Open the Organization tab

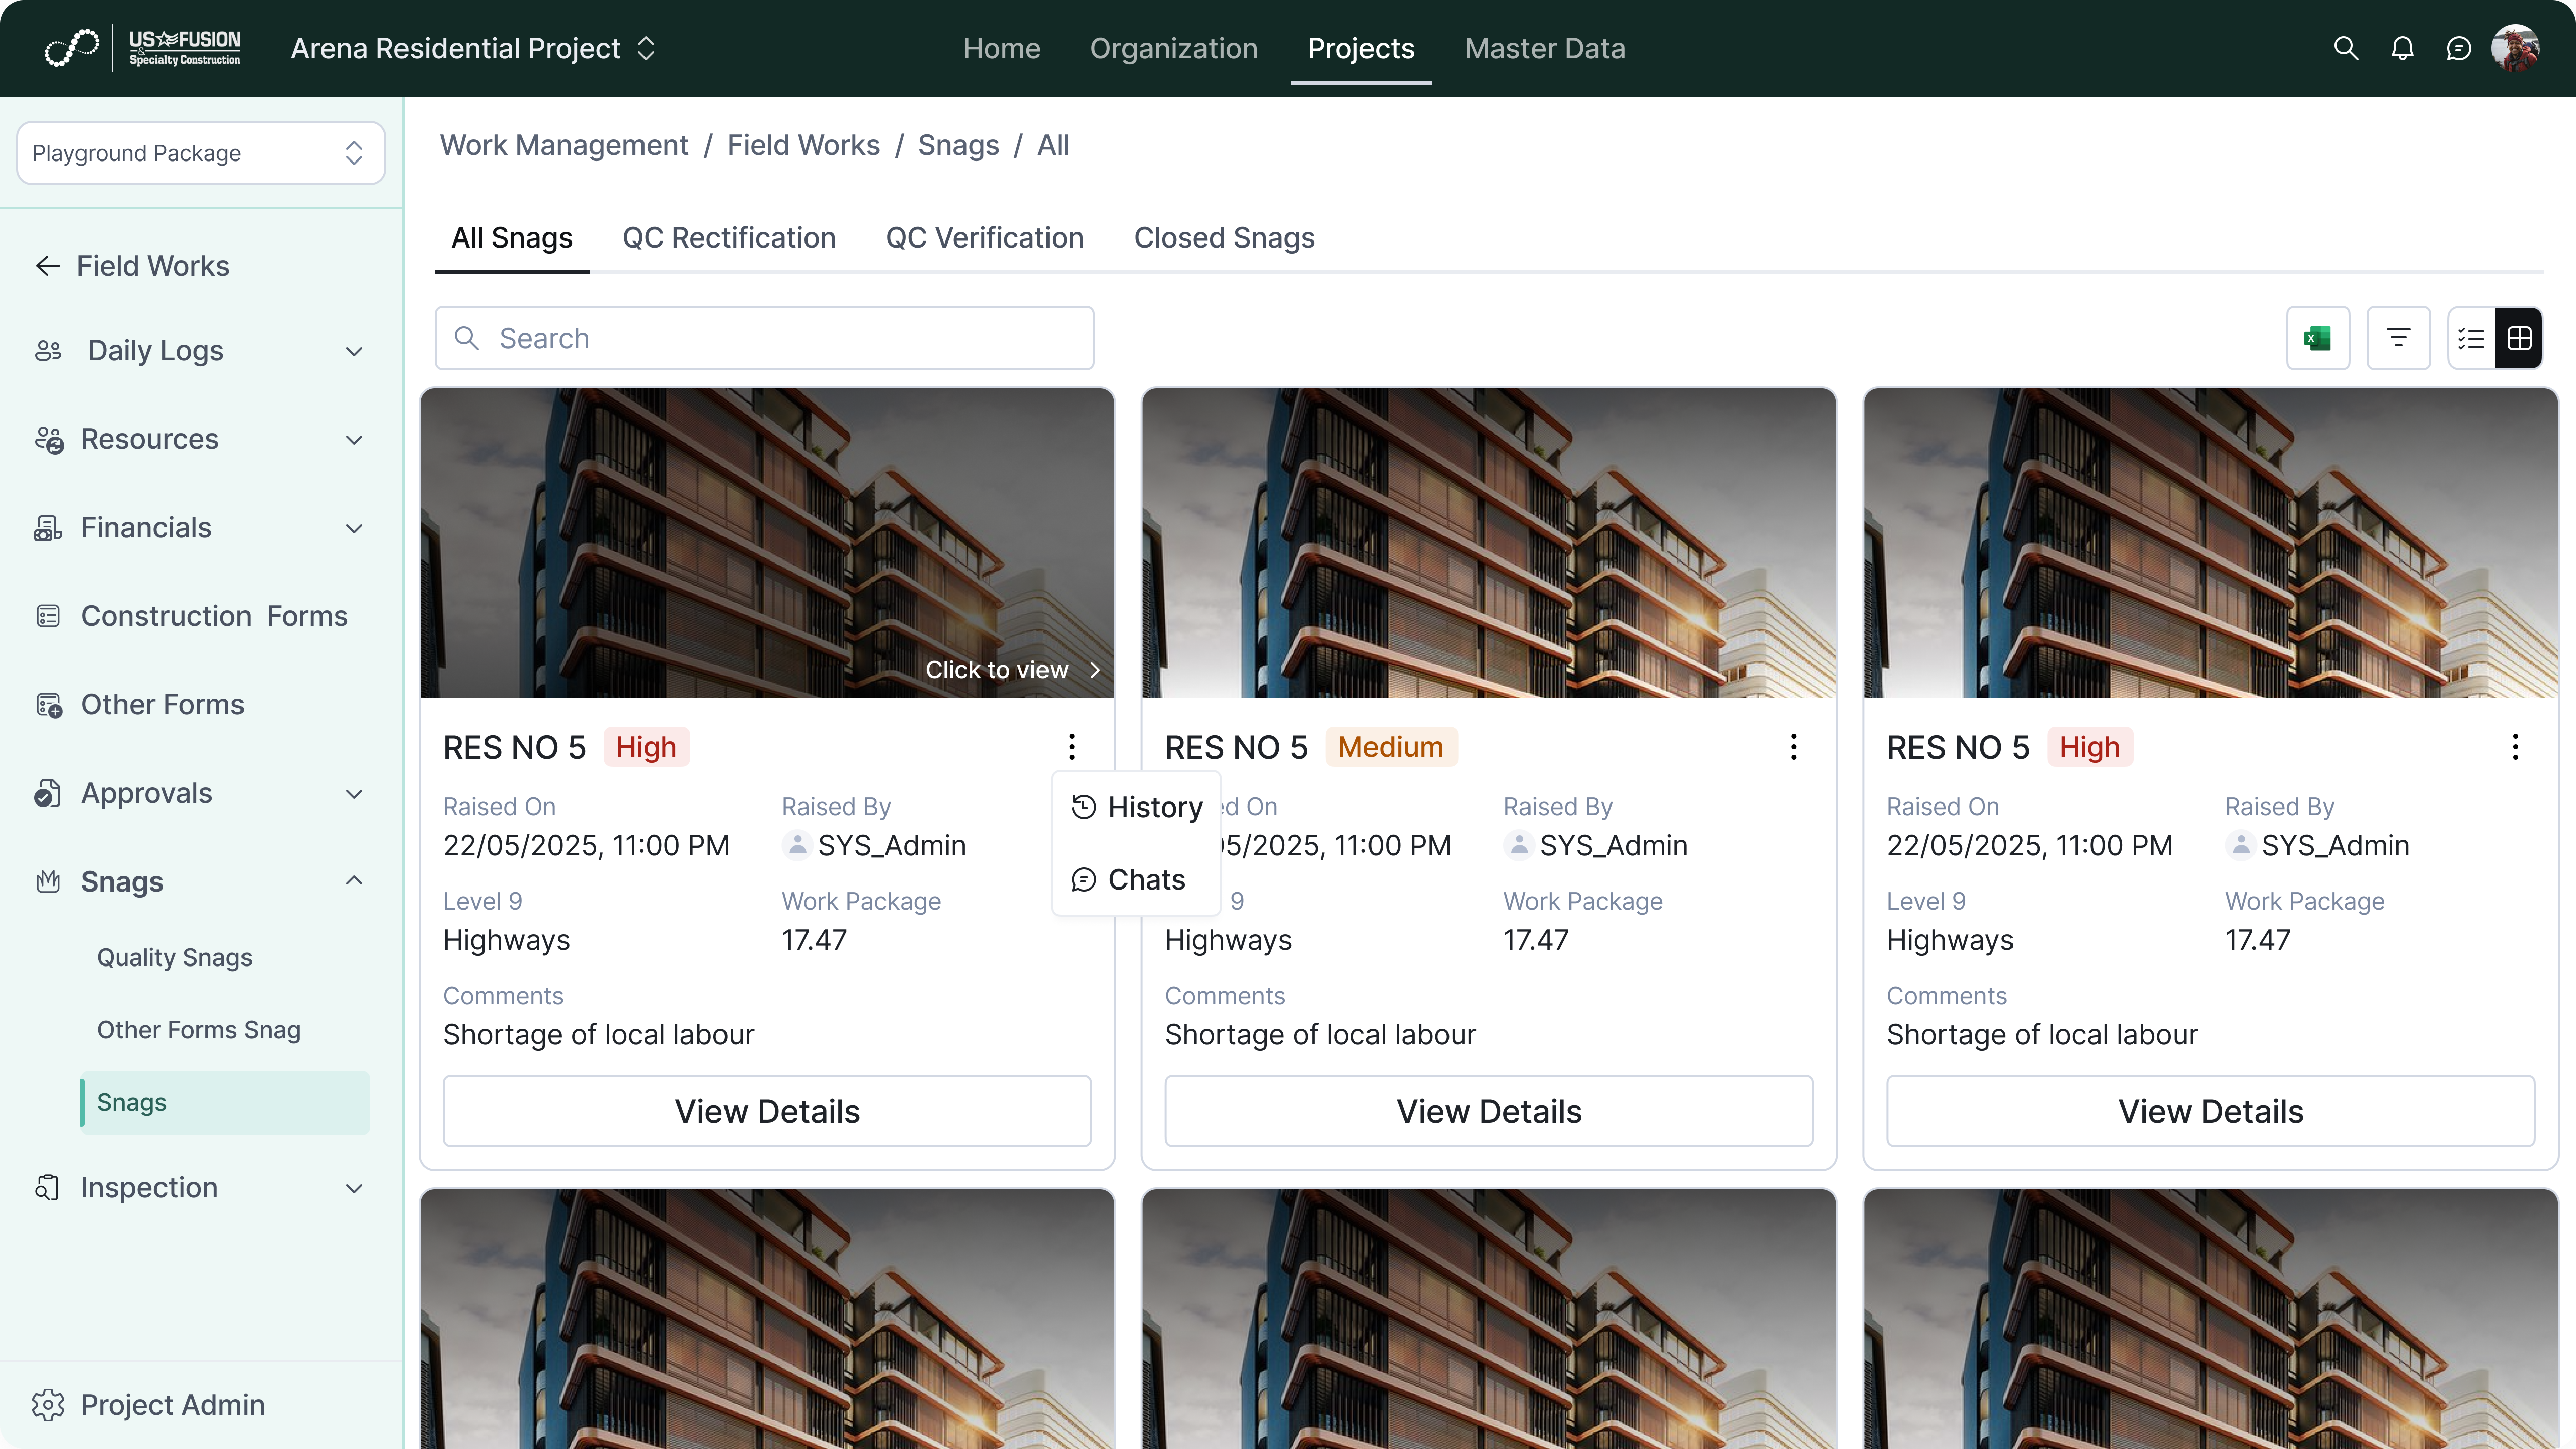click(1174, 48)
